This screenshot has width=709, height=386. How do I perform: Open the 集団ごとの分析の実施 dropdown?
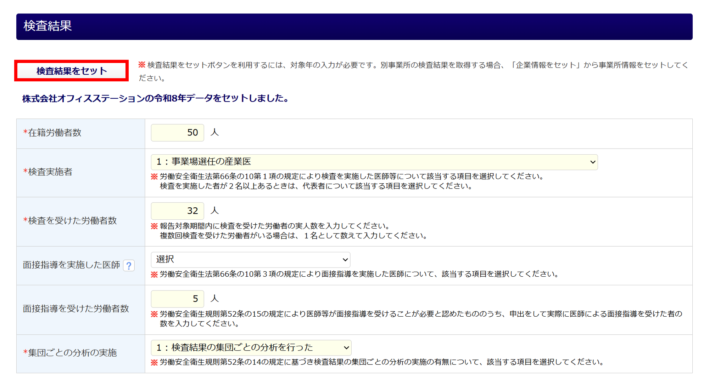pos(251,348)
